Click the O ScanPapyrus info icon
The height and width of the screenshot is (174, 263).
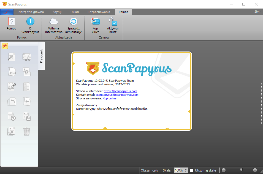tap(30, 21)
